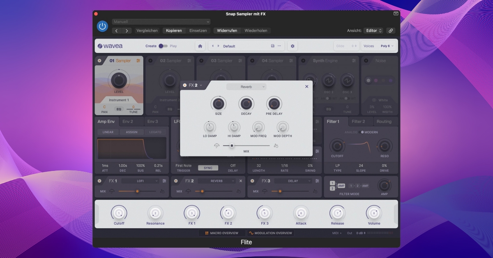The width and height of the screenshot is (493, 258).
Task: Click the Cutoff macro knob 1
Action: click(x=119, y=213)
